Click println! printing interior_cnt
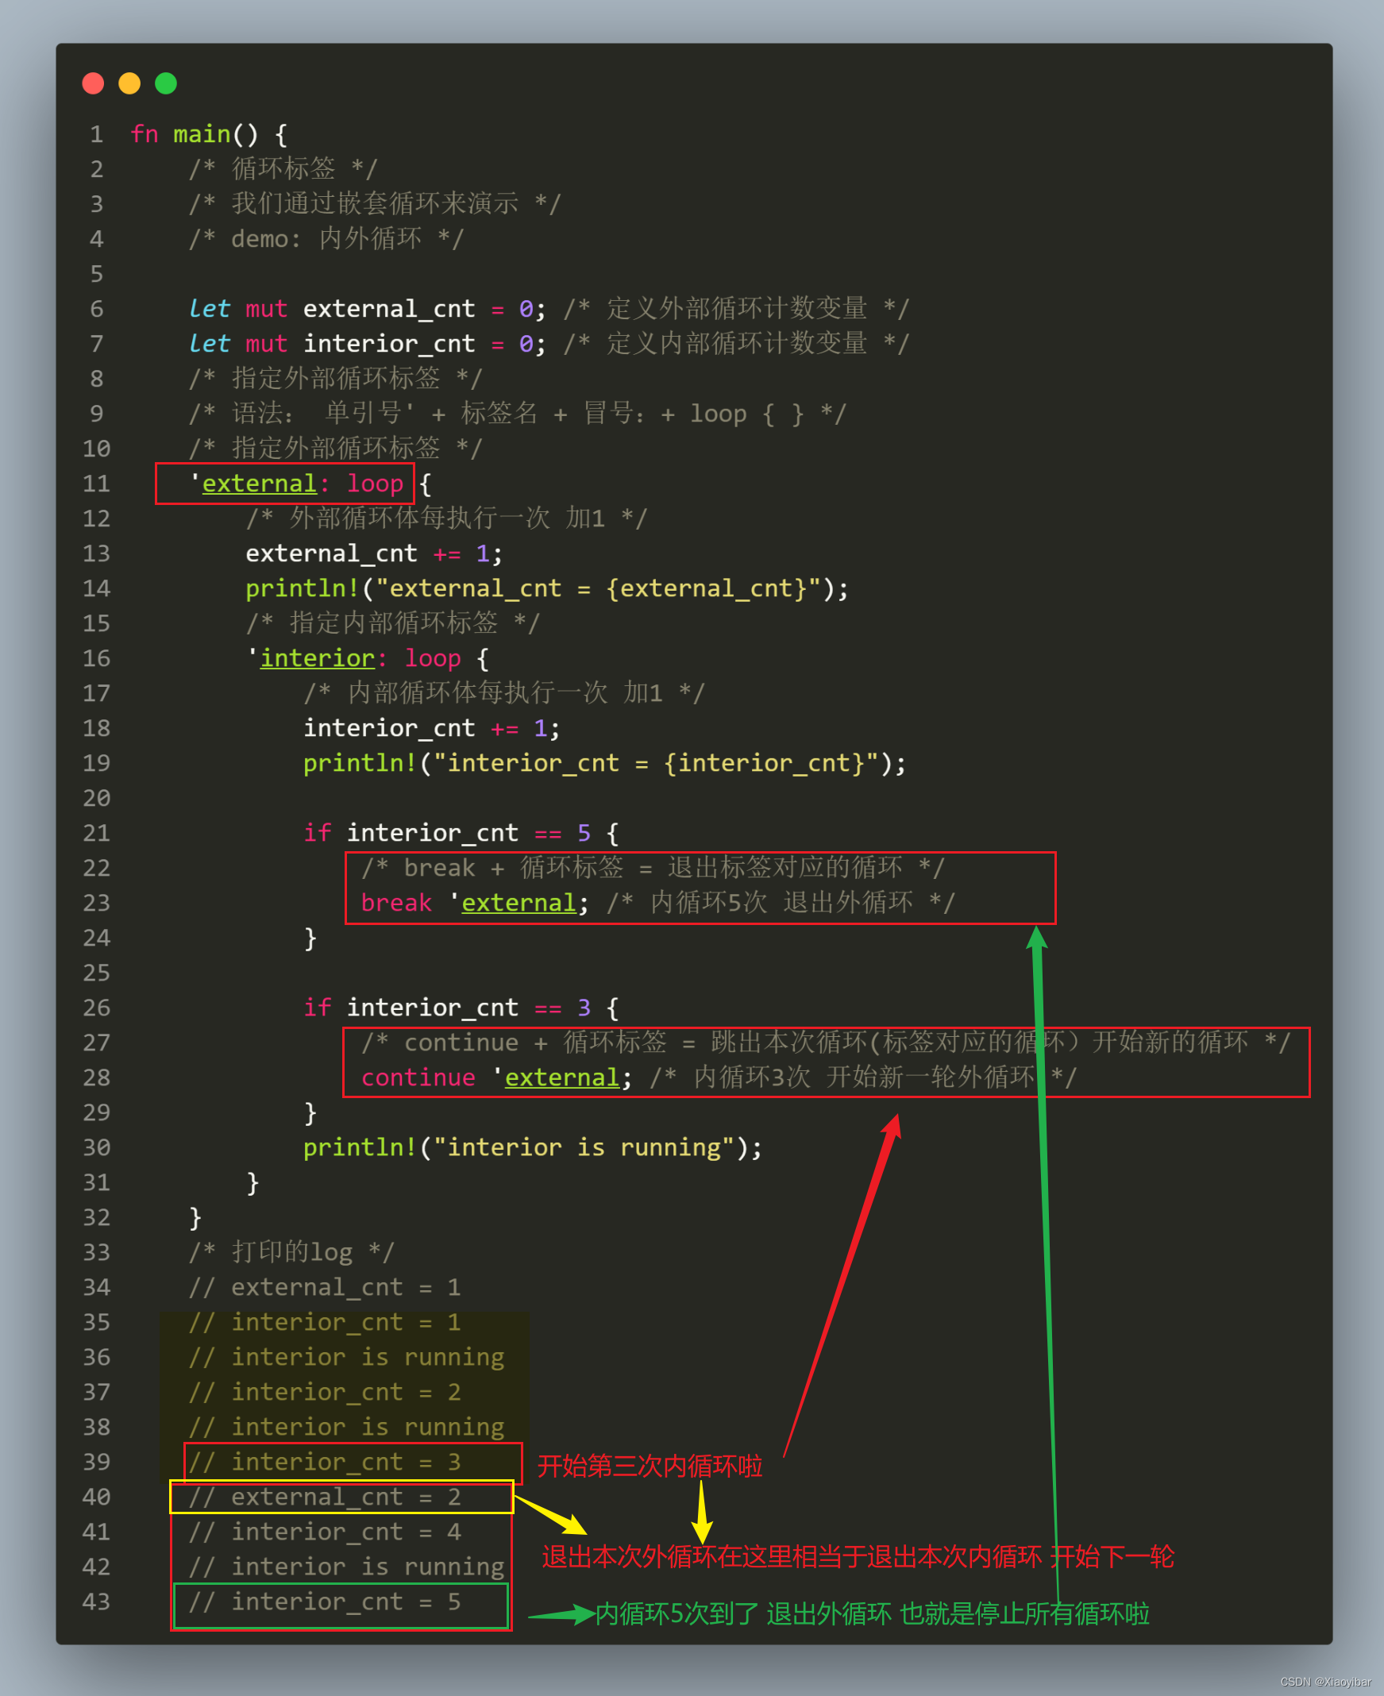 [x=604, y=764]
